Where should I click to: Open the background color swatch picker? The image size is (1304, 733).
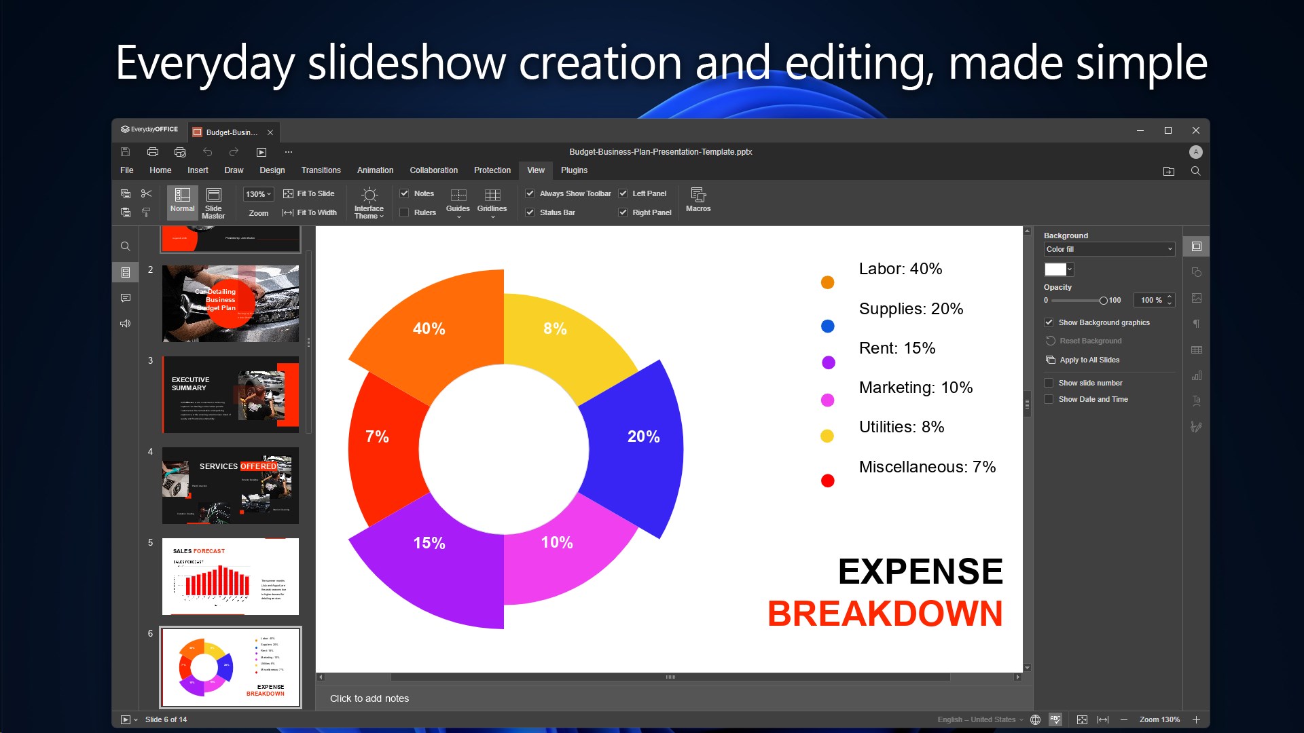1059,269
